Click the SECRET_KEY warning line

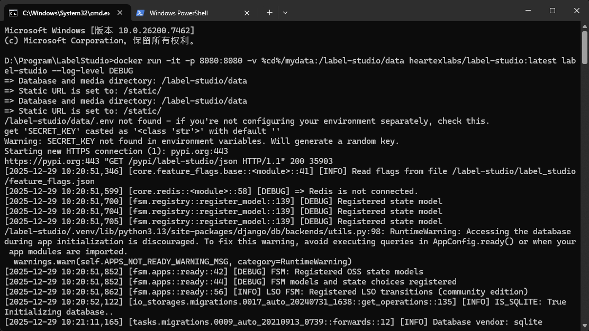pos(201,141)
